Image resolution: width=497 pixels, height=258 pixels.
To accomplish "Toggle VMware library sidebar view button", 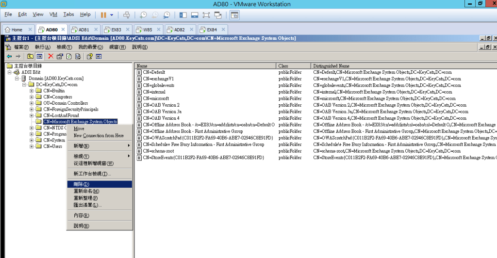I will coord(182,15).
